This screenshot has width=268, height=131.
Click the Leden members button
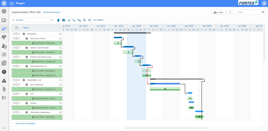[x=218, y=12]
